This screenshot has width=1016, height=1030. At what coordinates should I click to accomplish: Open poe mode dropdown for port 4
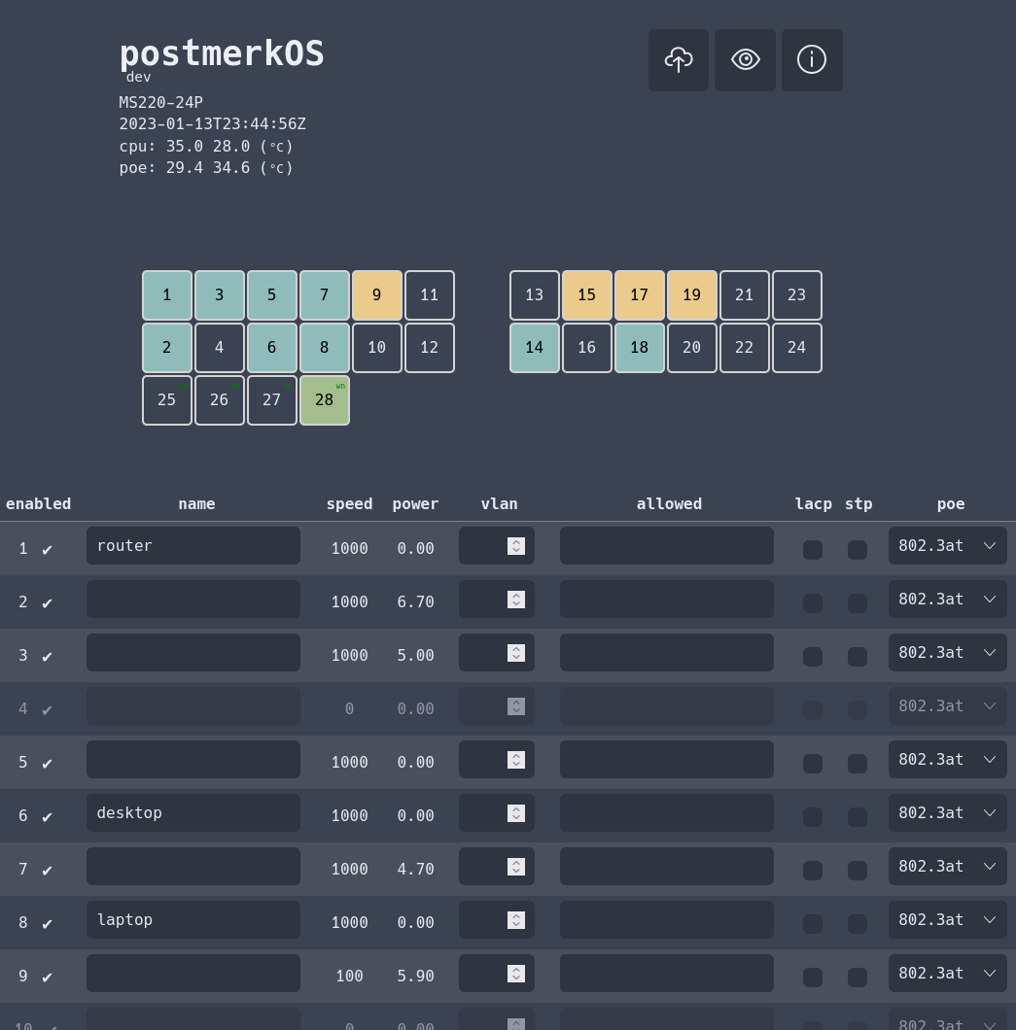[x=948, y=706]
